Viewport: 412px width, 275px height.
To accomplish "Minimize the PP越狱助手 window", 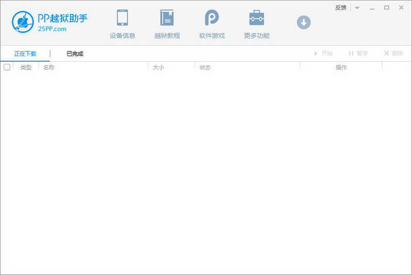I will (372, 8).
